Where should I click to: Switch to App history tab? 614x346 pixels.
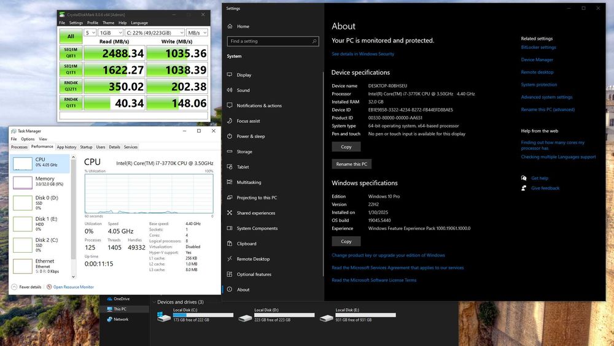tap(66, 147)
